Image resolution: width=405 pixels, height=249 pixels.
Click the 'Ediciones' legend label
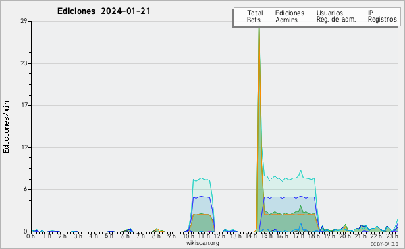(x=290, y=13)
